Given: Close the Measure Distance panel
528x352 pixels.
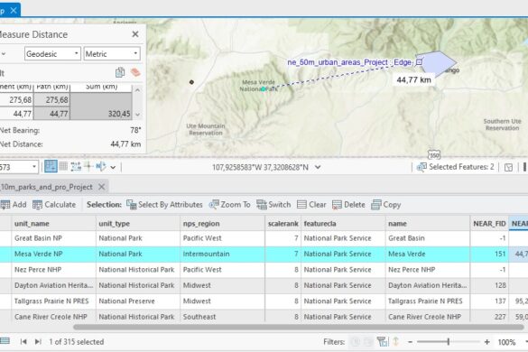Looking at the screenshot, I should [135, 34].
